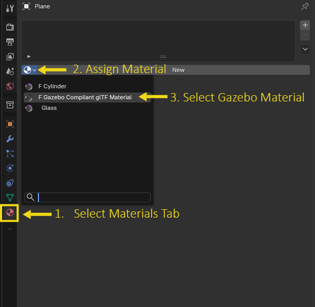Select the F Cylinder material

(x=87, y=86)
